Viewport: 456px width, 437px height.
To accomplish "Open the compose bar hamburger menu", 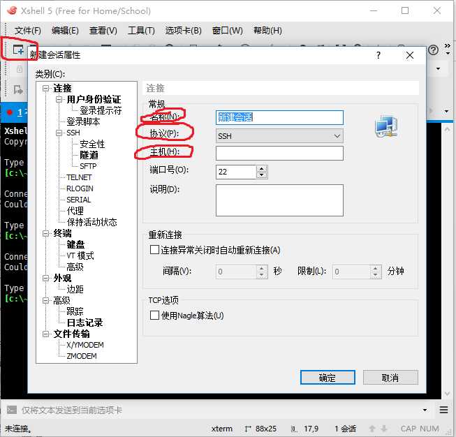I will (x=444, y=410).
